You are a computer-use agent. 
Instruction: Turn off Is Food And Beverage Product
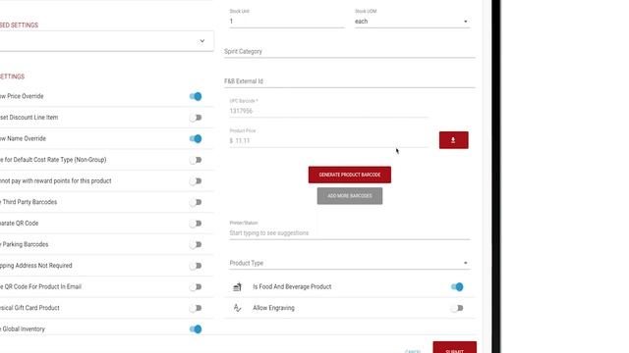coord(457,287)
